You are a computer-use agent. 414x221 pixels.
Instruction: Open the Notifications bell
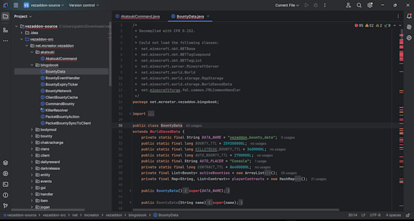(409, 16)
